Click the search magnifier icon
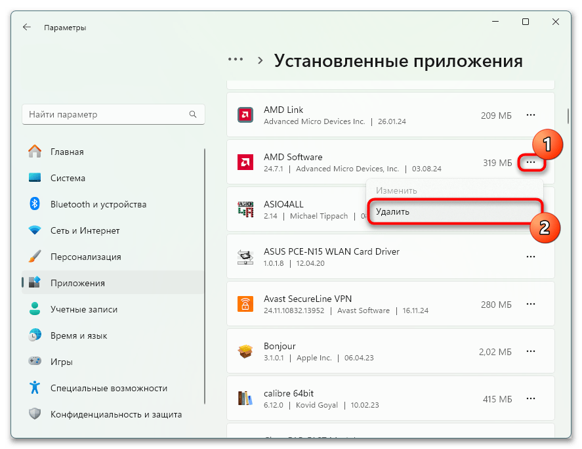Image resolution: width=582 pixels, height=449 pixels. pyautogui.click(x=193, y=114)
